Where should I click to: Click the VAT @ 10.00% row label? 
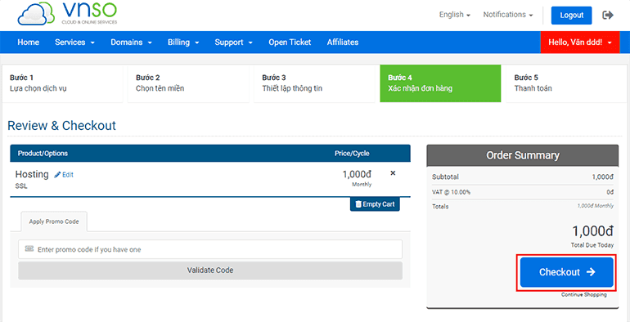click(451, 192)
